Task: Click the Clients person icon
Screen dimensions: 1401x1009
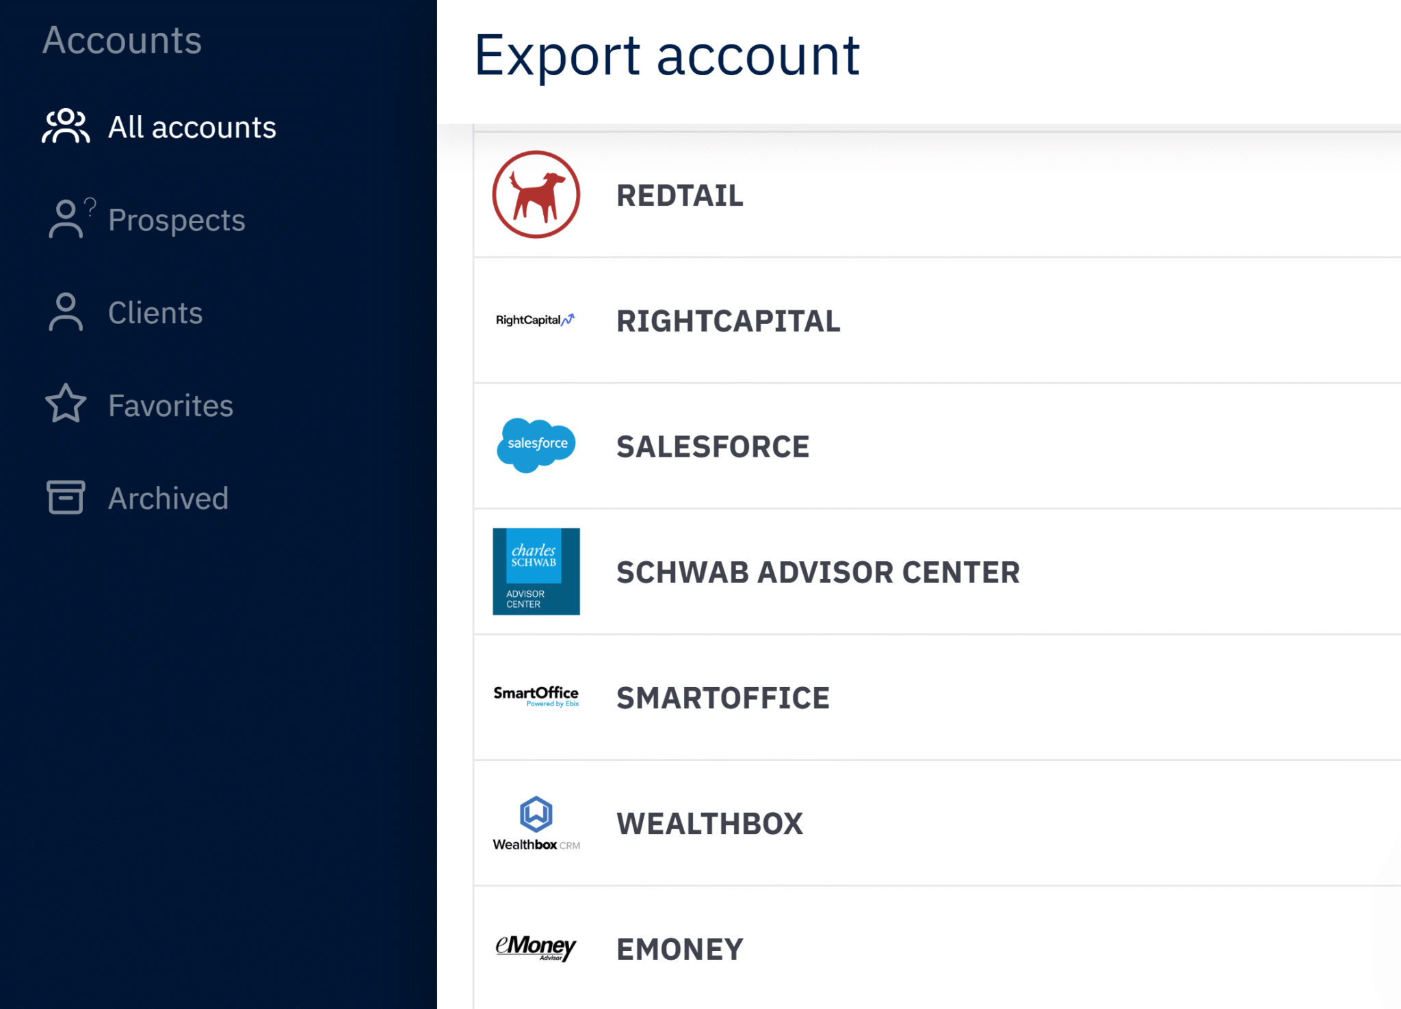Action: tap(66, 312)
